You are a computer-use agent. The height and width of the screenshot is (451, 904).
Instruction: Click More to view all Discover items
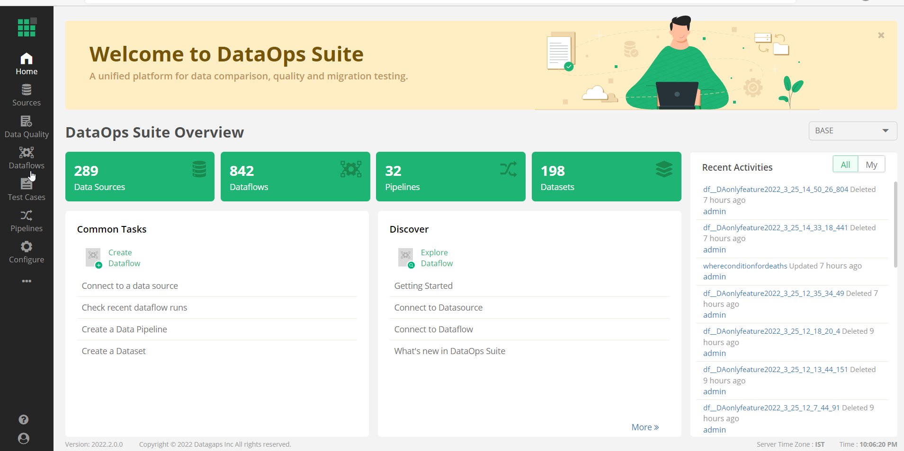[x=644, y=427]
